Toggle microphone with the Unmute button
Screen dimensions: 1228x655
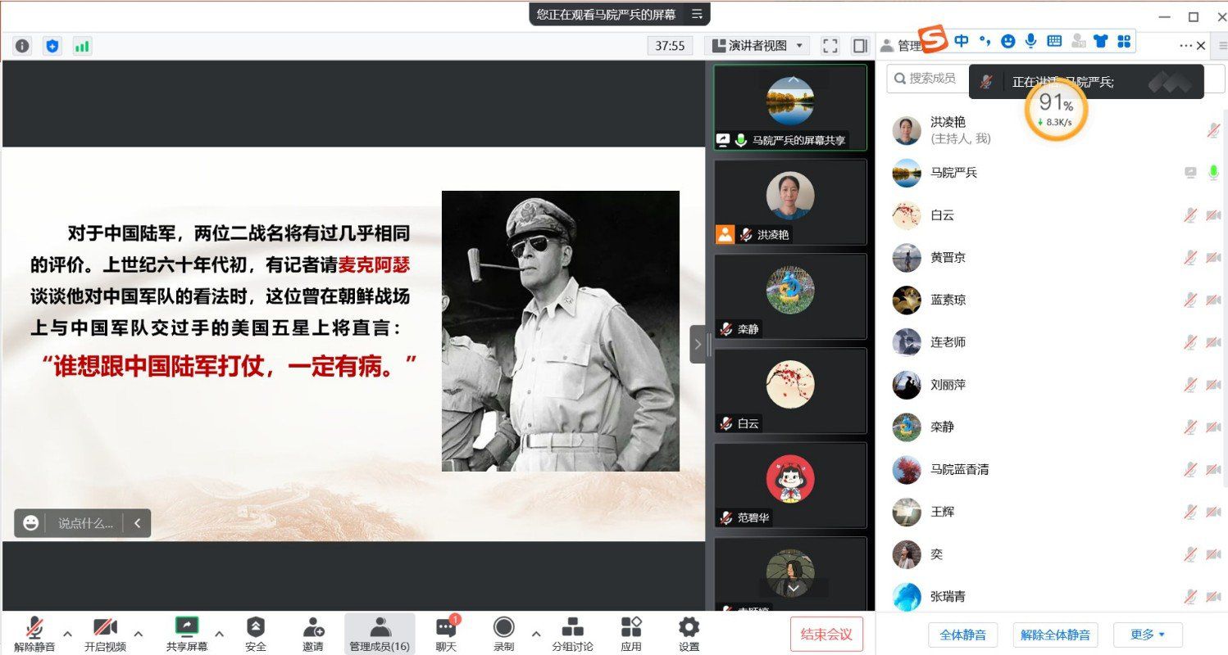point(34,634)
